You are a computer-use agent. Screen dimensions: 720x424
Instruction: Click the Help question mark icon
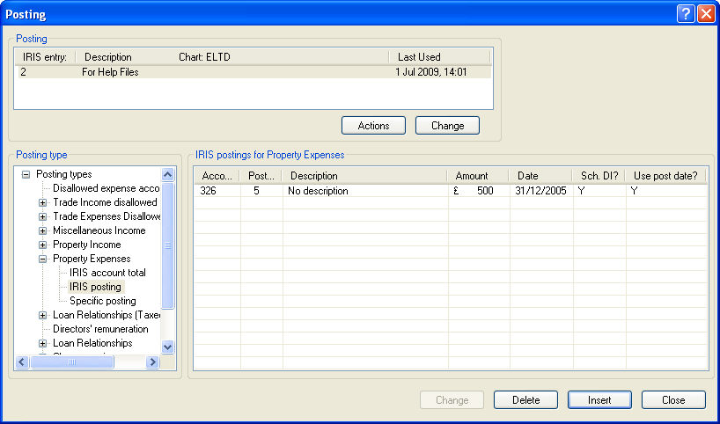687,14
